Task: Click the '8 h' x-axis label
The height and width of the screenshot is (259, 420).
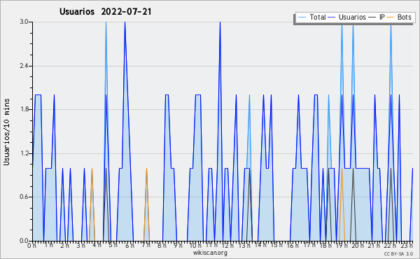Action: click(162, 245)
